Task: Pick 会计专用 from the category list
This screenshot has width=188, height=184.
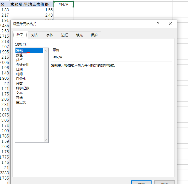Action: click(23, 64)
